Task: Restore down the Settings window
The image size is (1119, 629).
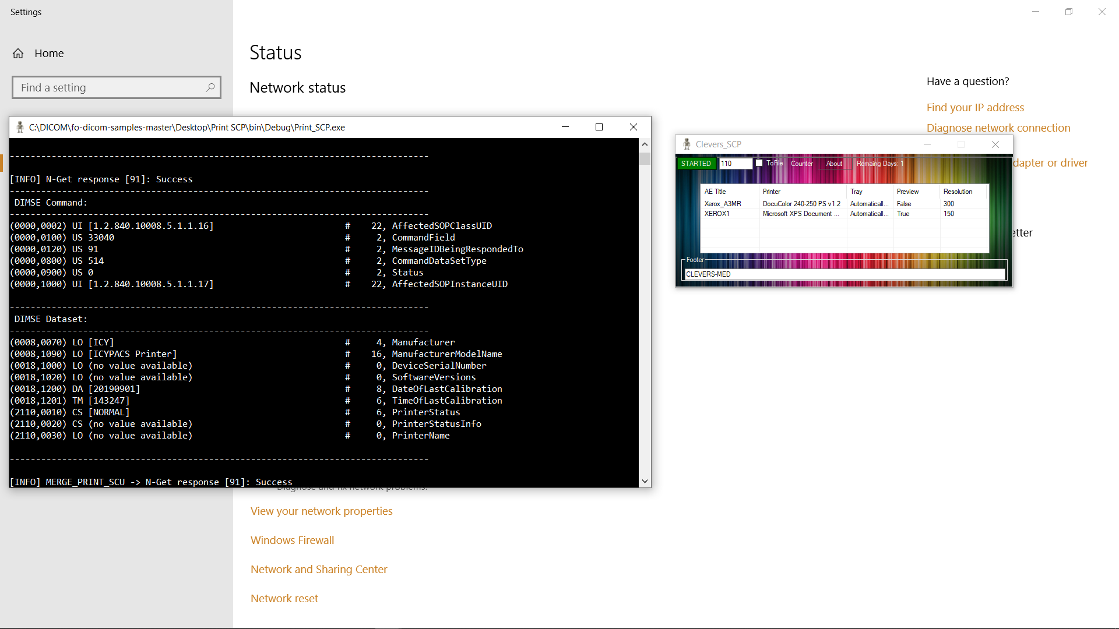Action: coord(1068,12)
